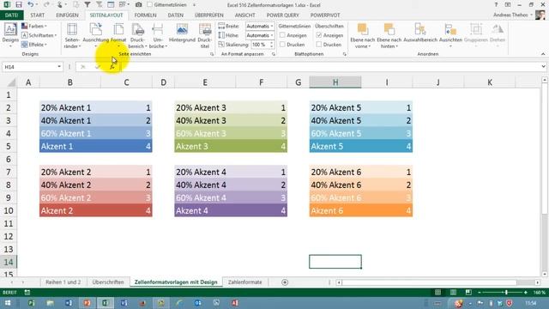Open the Effekte theme effects dropdown
Image resolution: width=549 pixels, height=309 pixels.
point(34,45)
